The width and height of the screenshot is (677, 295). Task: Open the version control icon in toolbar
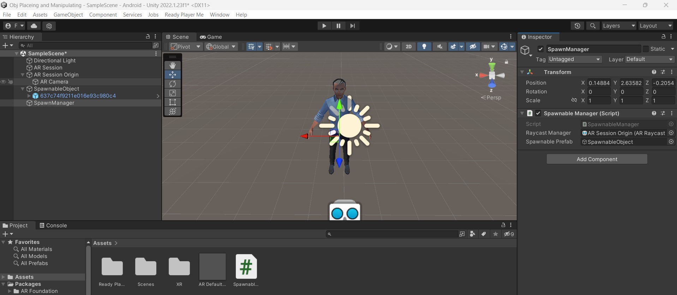[49, 26]
